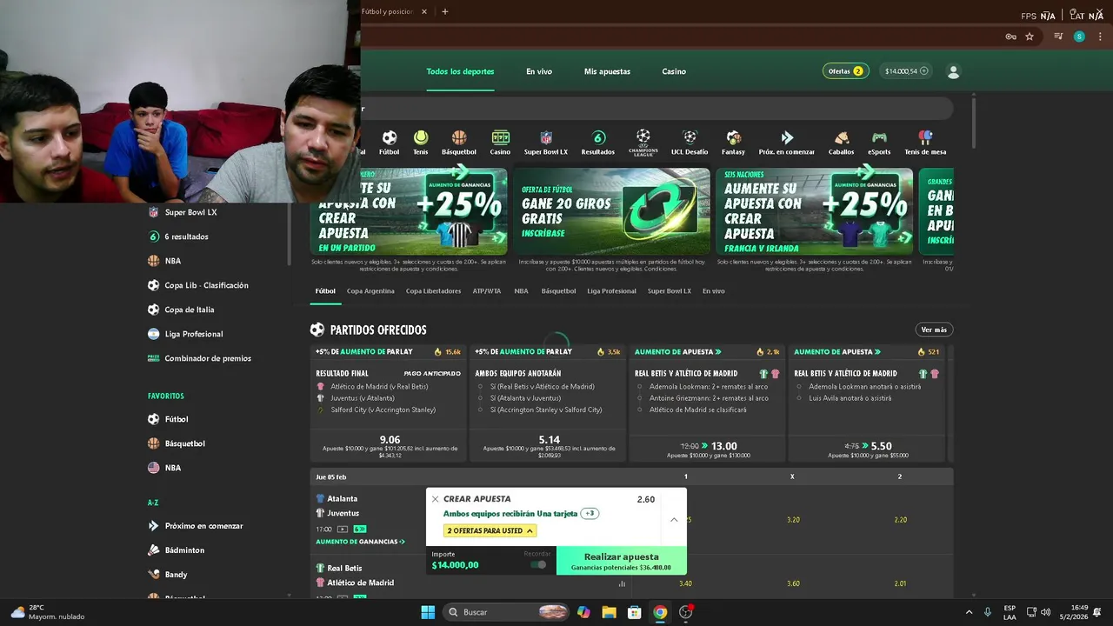1113x626 pixels.
Task: Open sidebar Bádminton shuttlecock item
Action: pos(186,550)
